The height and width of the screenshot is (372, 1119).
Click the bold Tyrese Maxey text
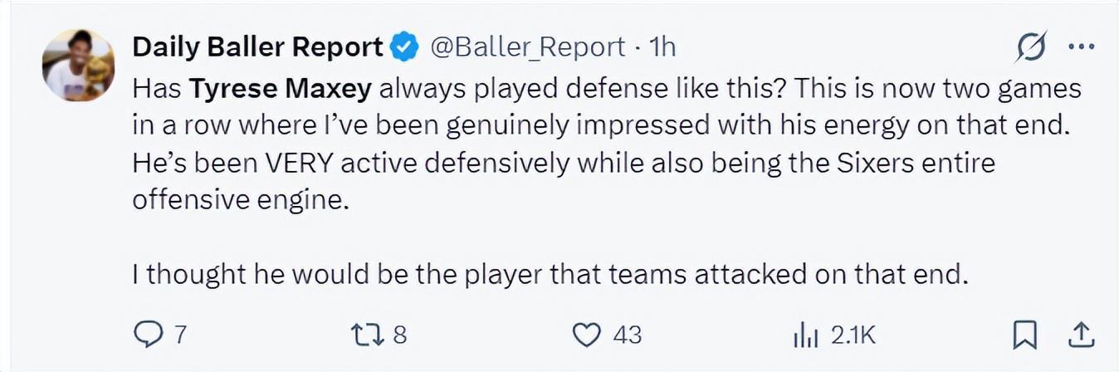point(281,89)
